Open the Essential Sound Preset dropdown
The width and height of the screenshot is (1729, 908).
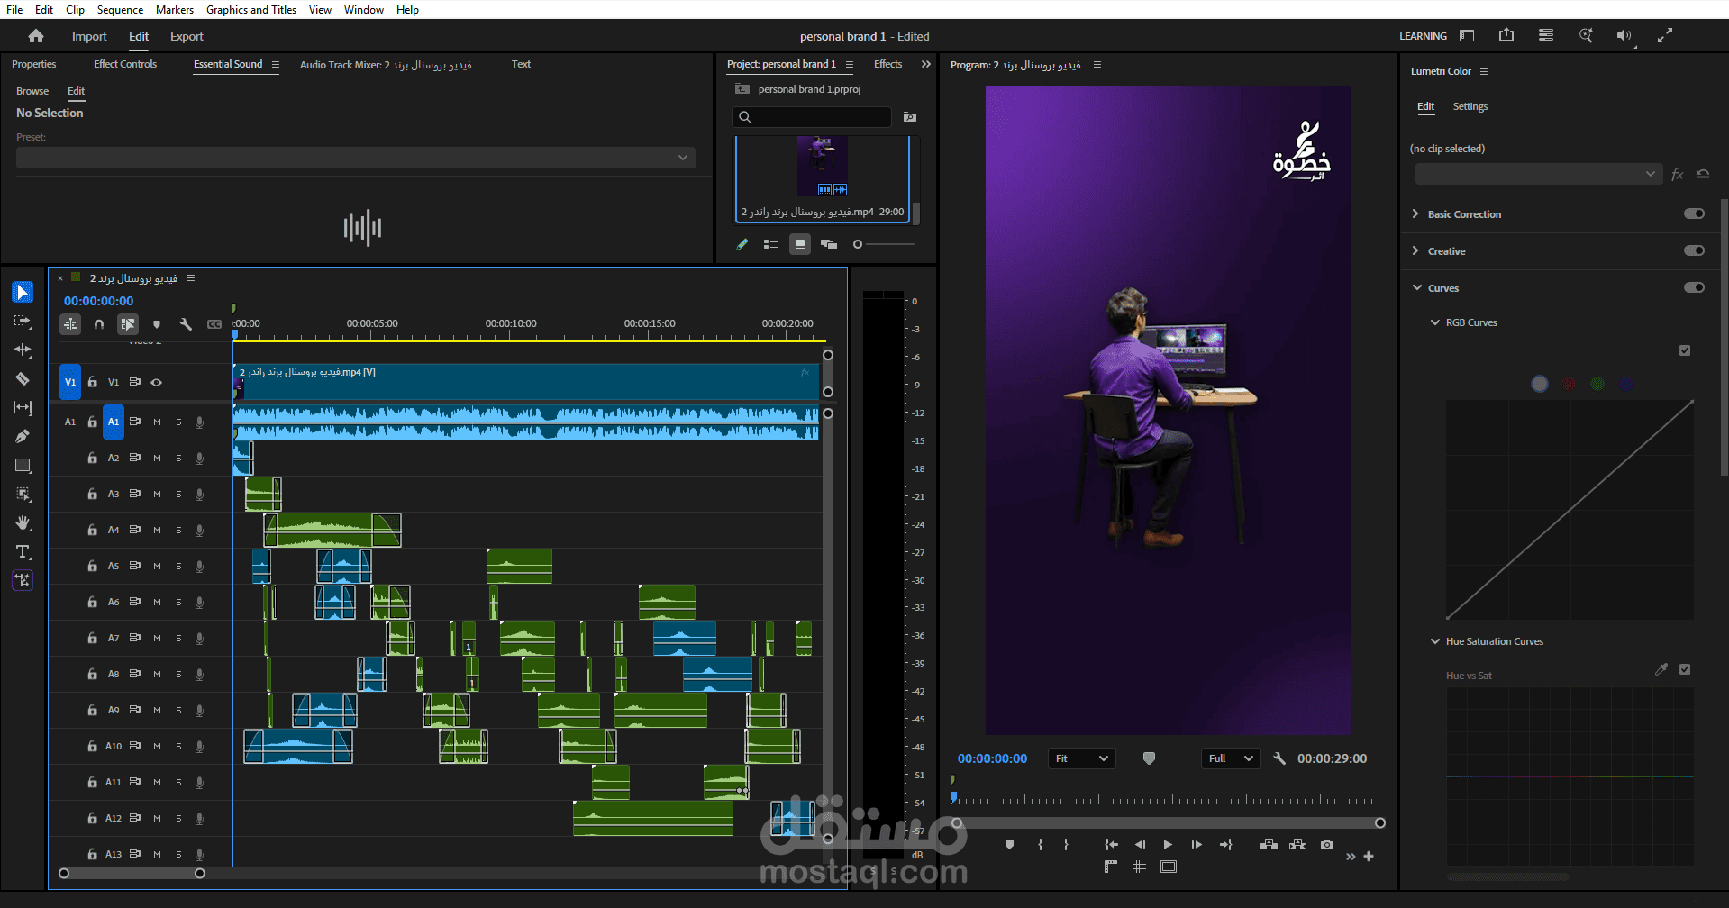(355, 158)
